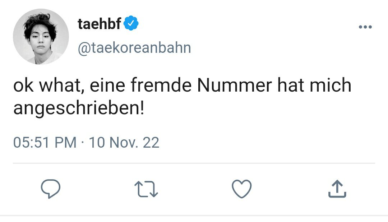Tap the share upload arrow icon
388x222 pixels.
tap(337, 189)
